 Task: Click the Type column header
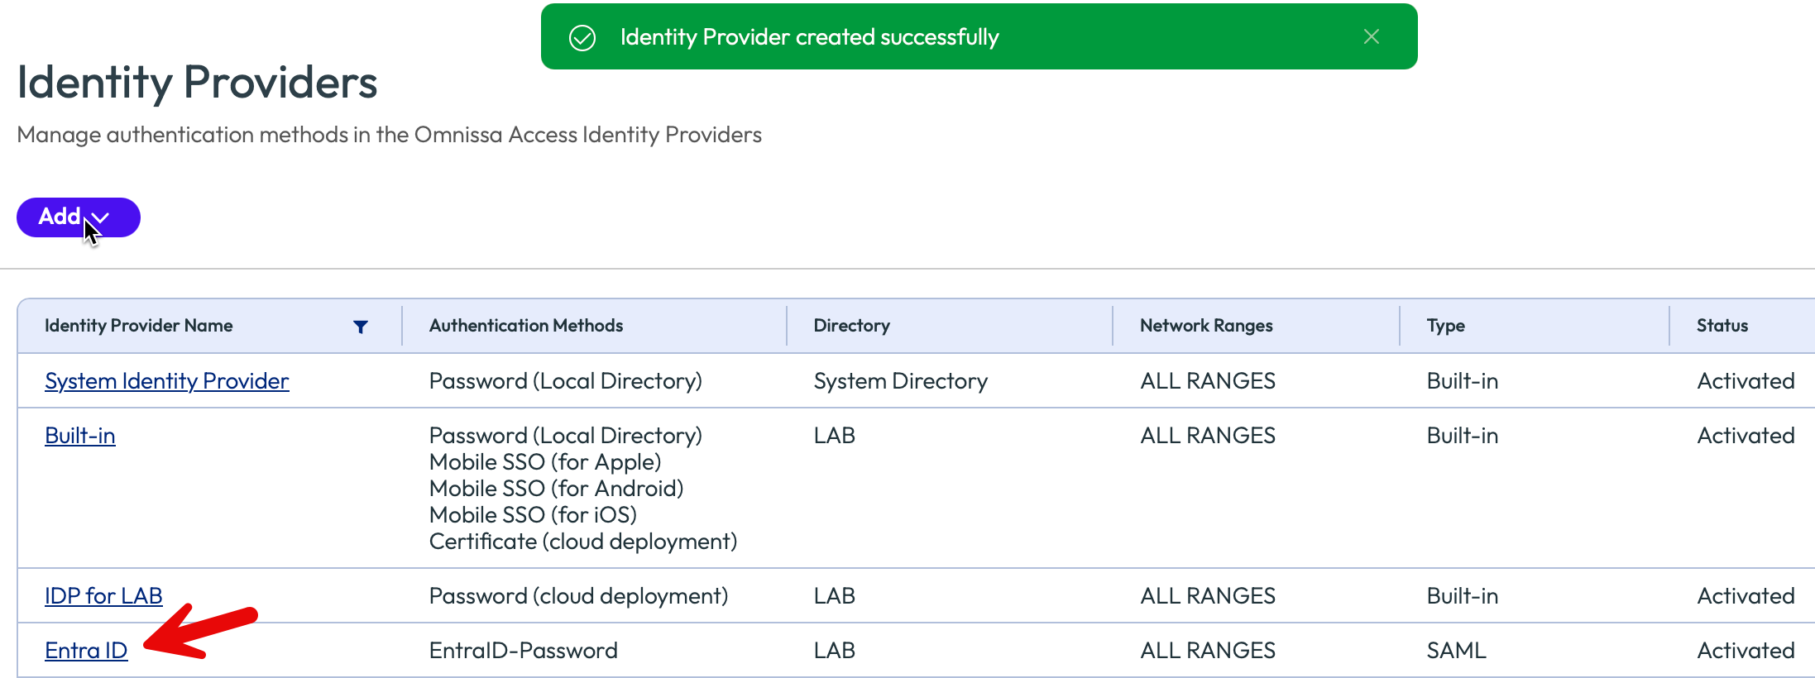coord(1445,326)
